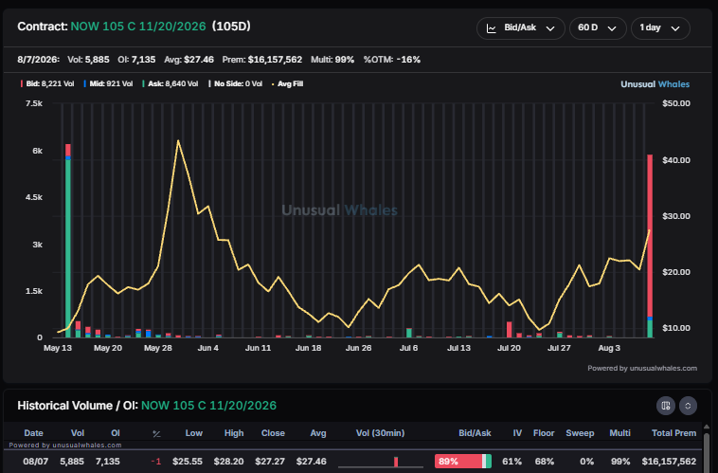Screen dimensions: 718x473
Task: Sort table by High column
Action: pyautogui.click(x=234, y=433)
